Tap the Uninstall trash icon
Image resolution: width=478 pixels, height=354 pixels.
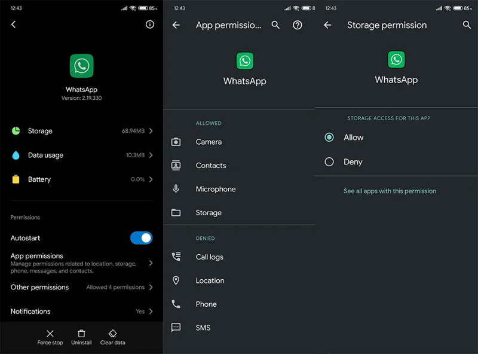(81, 333)
